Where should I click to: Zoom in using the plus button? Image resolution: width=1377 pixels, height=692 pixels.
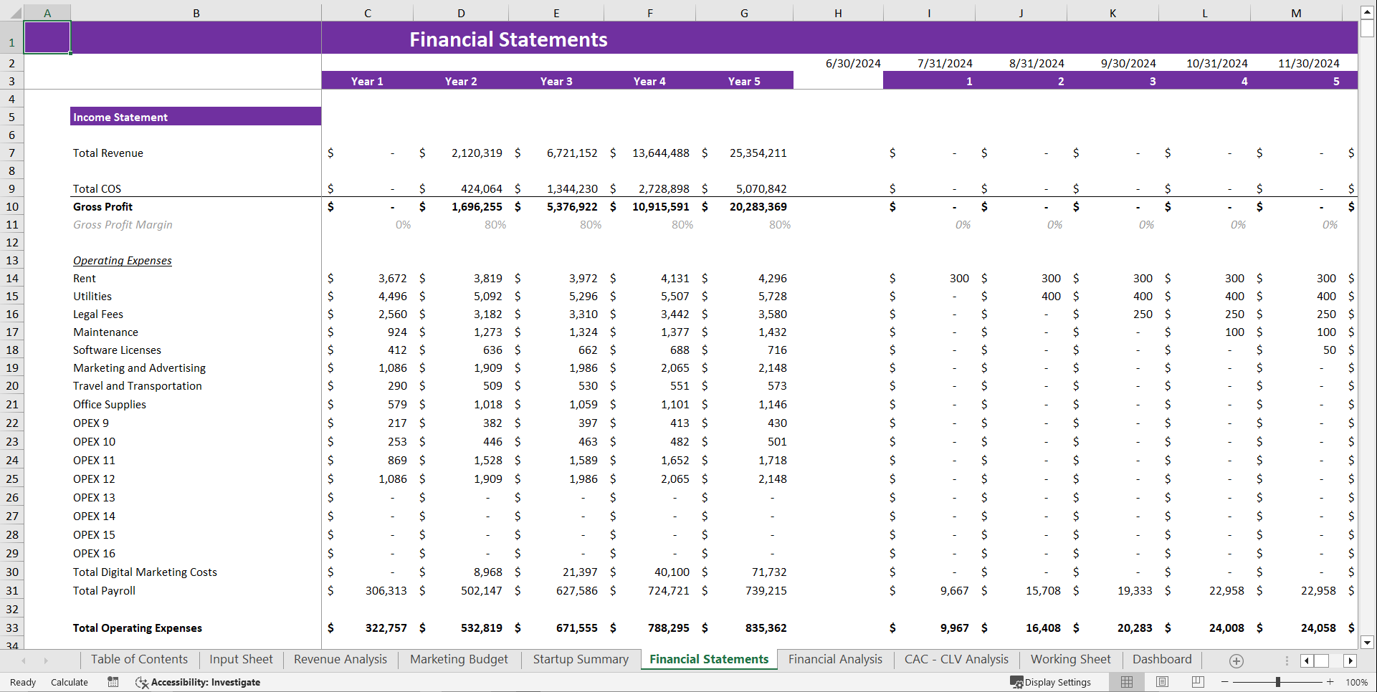tap(1330, 682)
